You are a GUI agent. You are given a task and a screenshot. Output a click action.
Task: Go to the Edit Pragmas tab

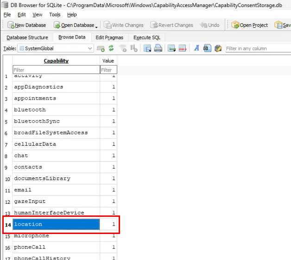pyautogui.click(x=109, y=37)
